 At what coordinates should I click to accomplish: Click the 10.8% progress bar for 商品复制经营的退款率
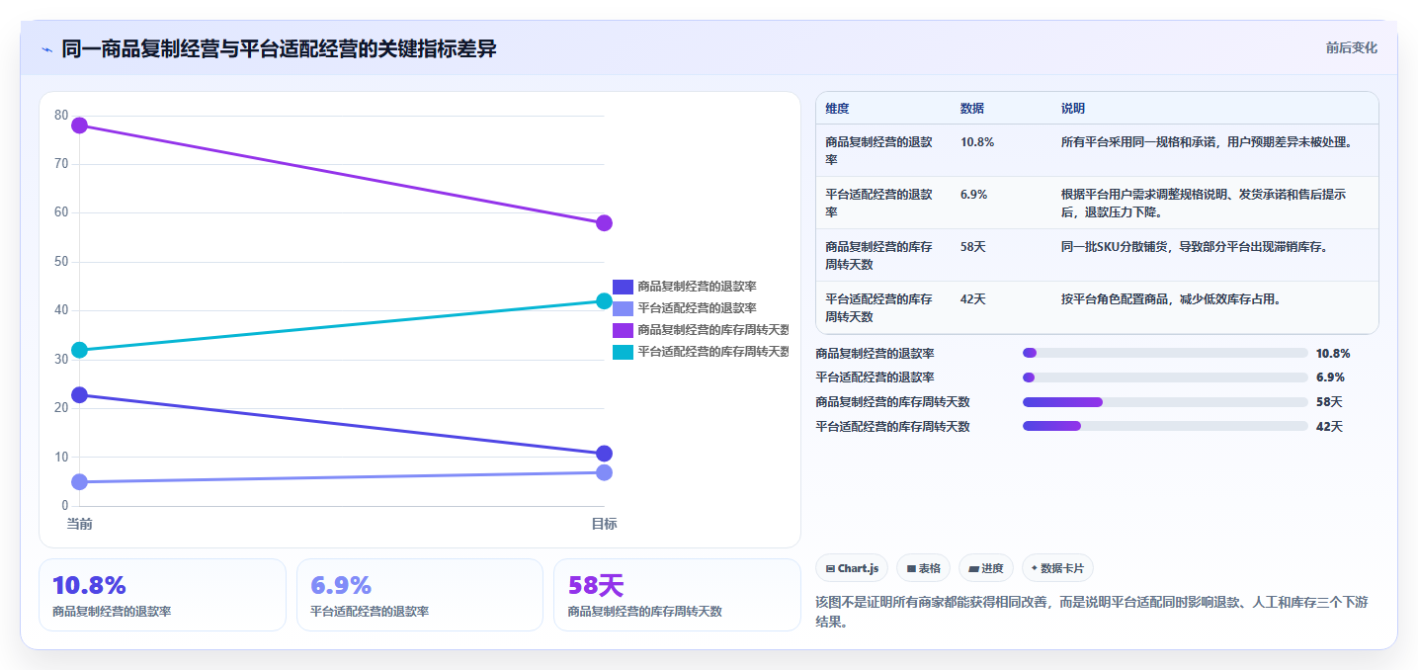[1165, 353]
